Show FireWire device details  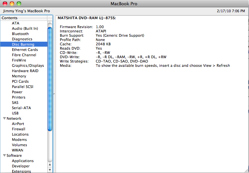19,60
